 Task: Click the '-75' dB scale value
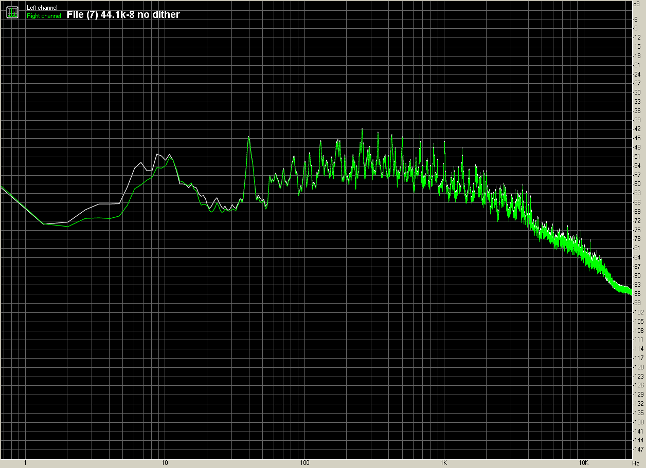coord(637,230)
